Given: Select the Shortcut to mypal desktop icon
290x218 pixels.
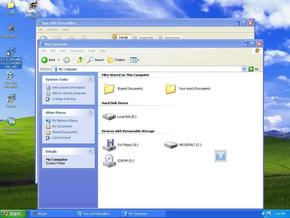Looking at the screenshot, I should point(33,9).
